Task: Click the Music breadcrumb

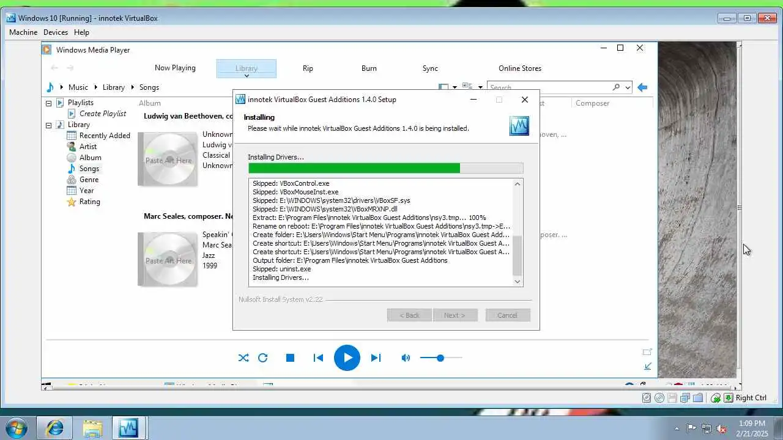Action: pos(78,87)
